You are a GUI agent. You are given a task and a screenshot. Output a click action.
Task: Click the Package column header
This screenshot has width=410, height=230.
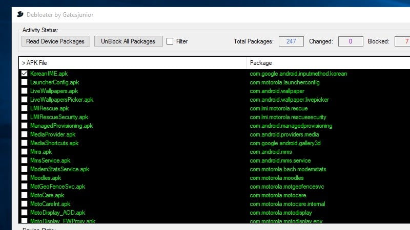(x=328, y=63)
